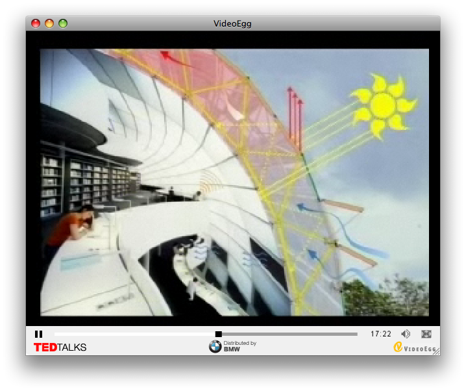The image size is (466, 391).
Task: Mute the audio with the speaker icon
Action: 406,334
